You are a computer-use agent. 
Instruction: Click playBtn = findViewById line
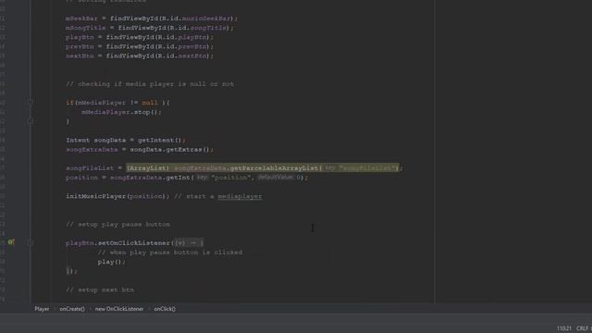(140, 37)
